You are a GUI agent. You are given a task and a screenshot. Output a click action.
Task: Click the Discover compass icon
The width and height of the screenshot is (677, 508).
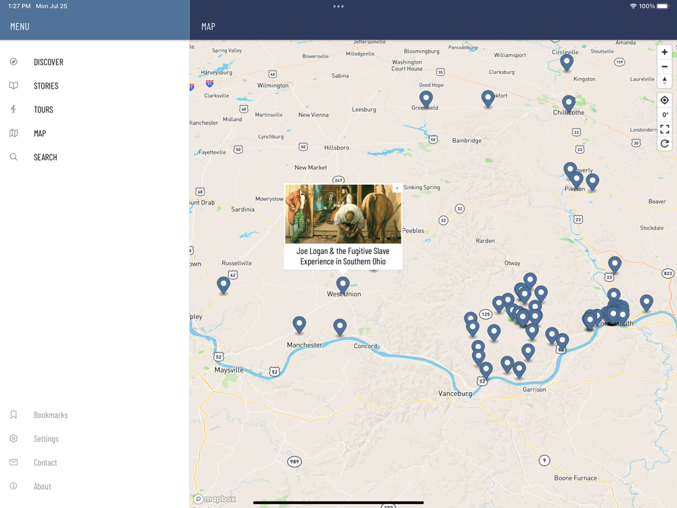click(x=14, y=62)
